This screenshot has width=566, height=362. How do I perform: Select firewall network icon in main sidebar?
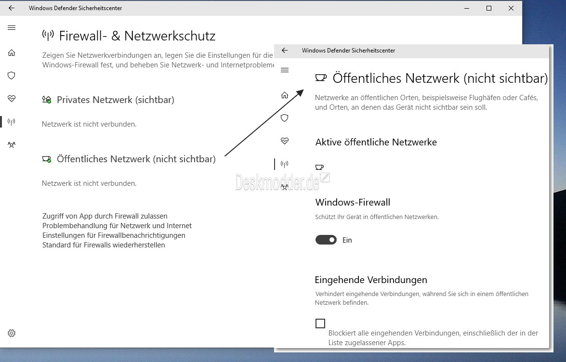click(x=12, y=121)
